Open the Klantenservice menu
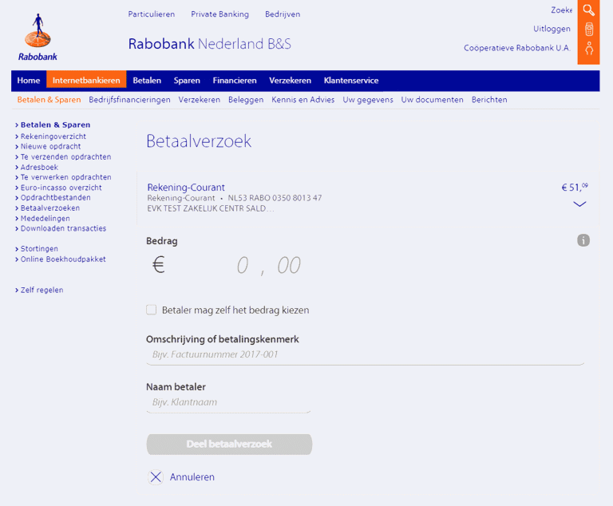Screen dimensions: 613x506 click(x=351, y=81)
